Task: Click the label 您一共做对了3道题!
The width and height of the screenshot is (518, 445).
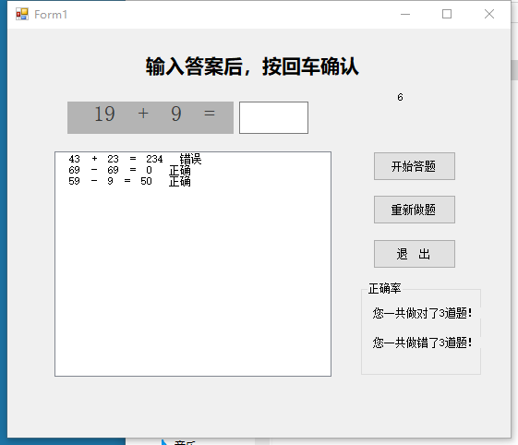Action: coord(422,313)
